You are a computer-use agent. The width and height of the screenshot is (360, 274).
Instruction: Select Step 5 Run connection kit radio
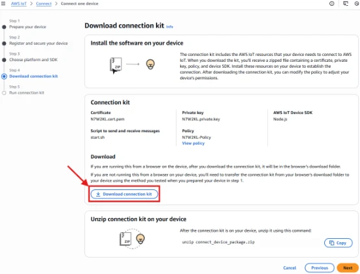pos(4,93)
